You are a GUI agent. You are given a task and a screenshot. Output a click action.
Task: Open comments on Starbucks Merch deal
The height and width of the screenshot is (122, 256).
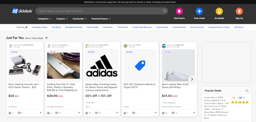click(133, 113)
